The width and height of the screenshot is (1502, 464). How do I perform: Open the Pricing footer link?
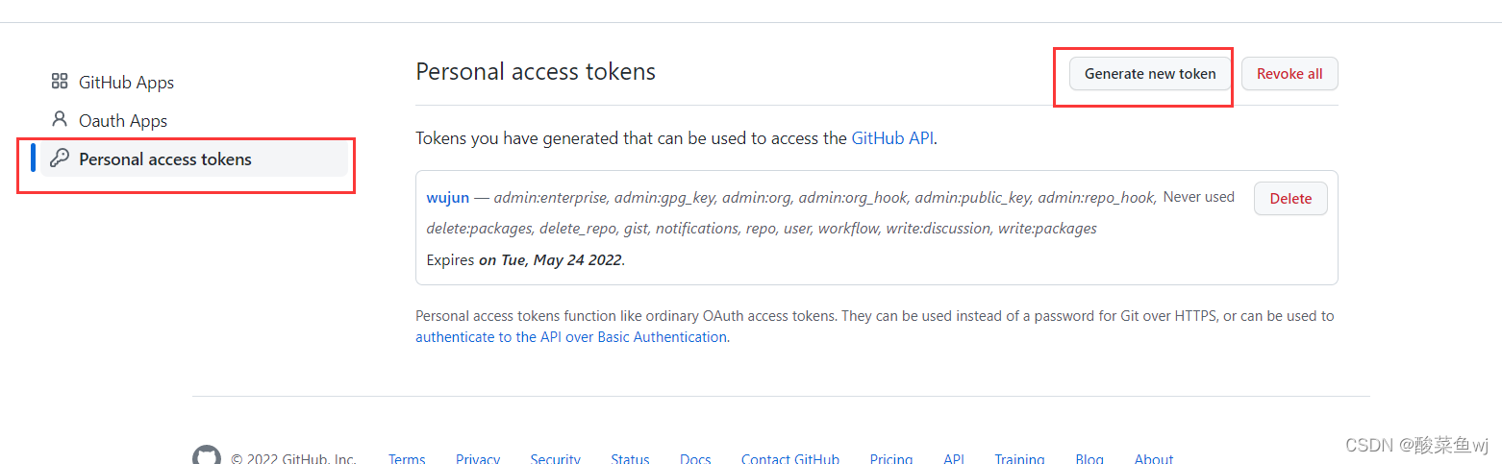(x=891, y=459)
